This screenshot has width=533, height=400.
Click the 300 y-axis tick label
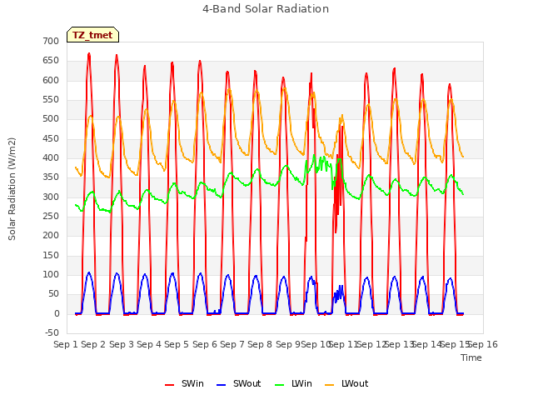point(51,197)
